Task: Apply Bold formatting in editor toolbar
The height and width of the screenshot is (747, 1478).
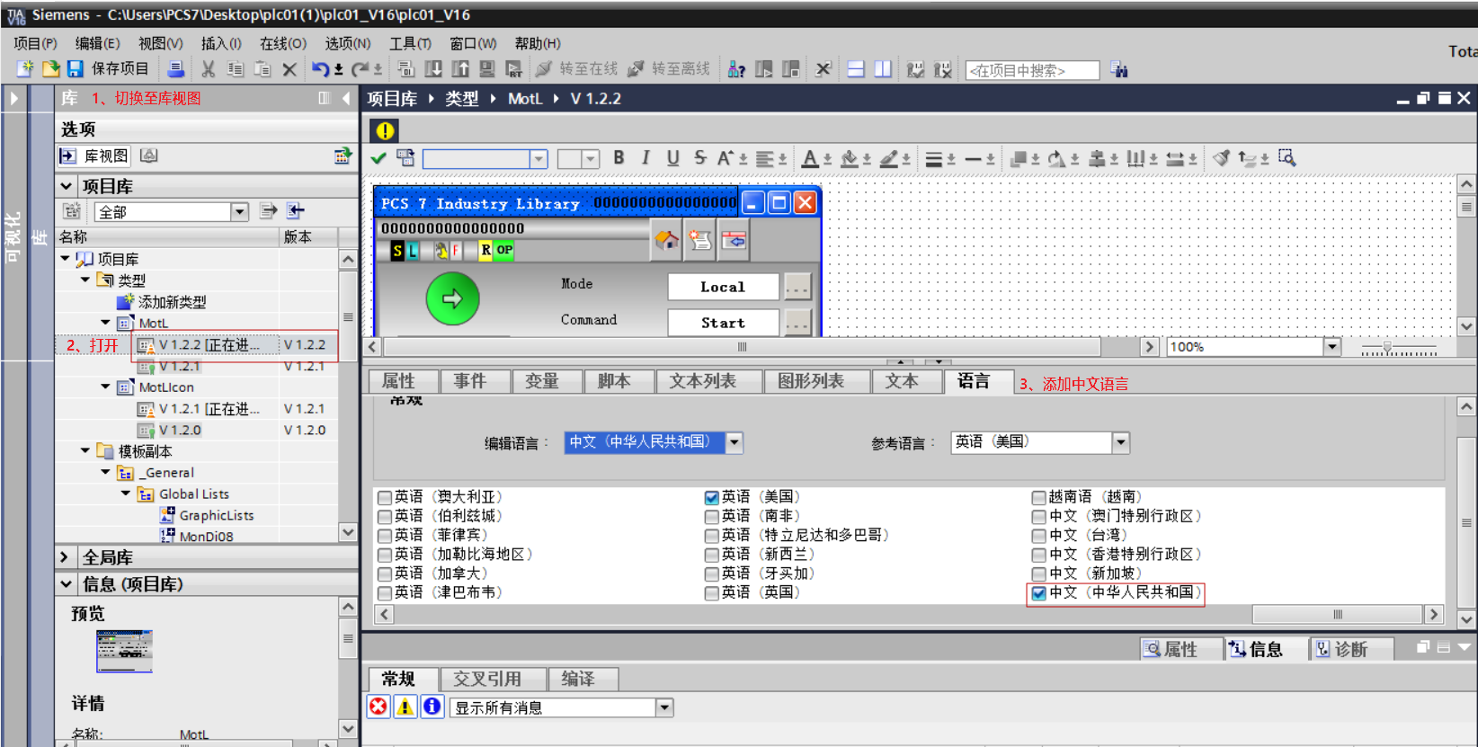Action: tap(619, 158)
